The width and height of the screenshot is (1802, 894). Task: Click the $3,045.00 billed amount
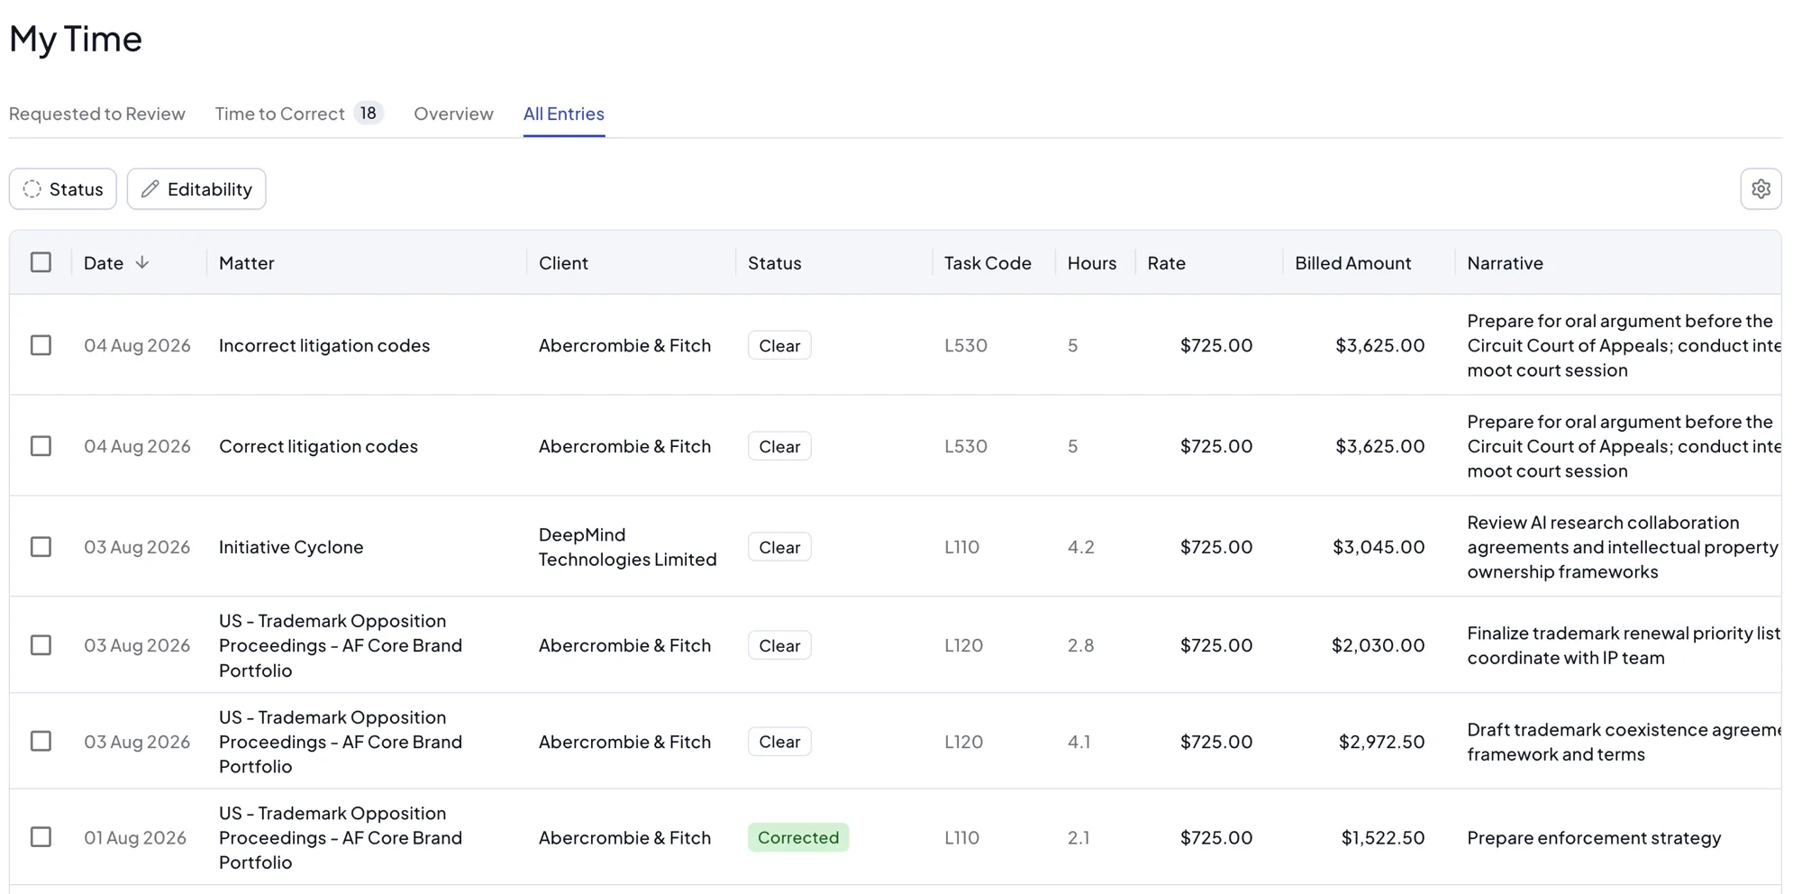[1379, 547]
